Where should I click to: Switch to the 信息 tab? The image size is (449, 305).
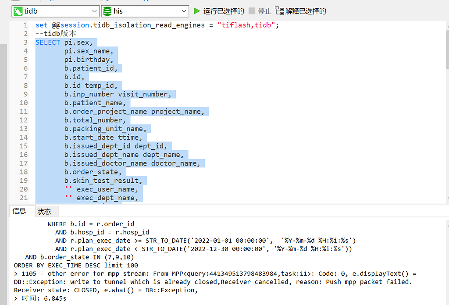pyautogui.click(x=19, y=211)
